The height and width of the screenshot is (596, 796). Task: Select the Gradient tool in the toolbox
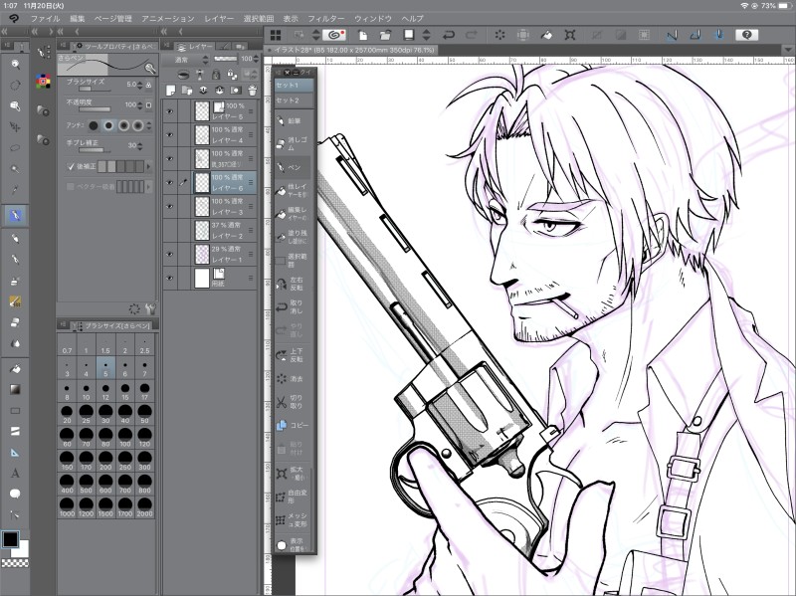[15, 389]
